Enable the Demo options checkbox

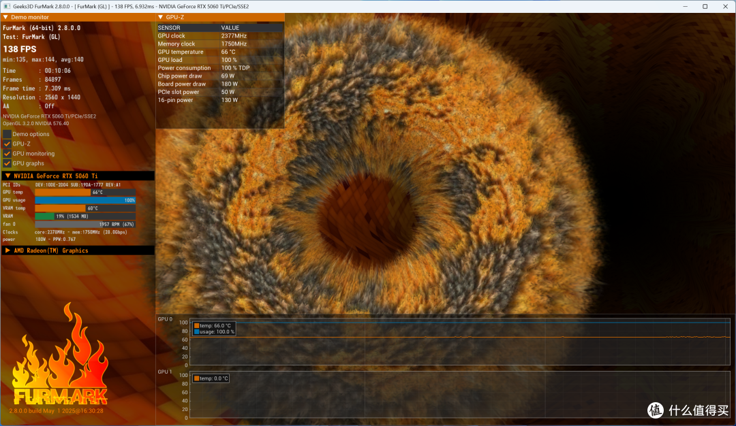point(7,134)
